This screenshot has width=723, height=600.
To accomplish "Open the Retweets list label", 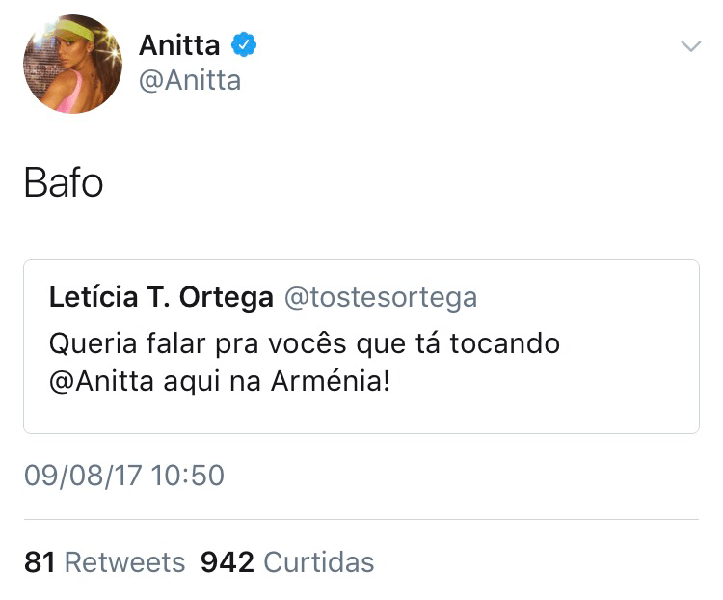I will [x=124, y=562].
